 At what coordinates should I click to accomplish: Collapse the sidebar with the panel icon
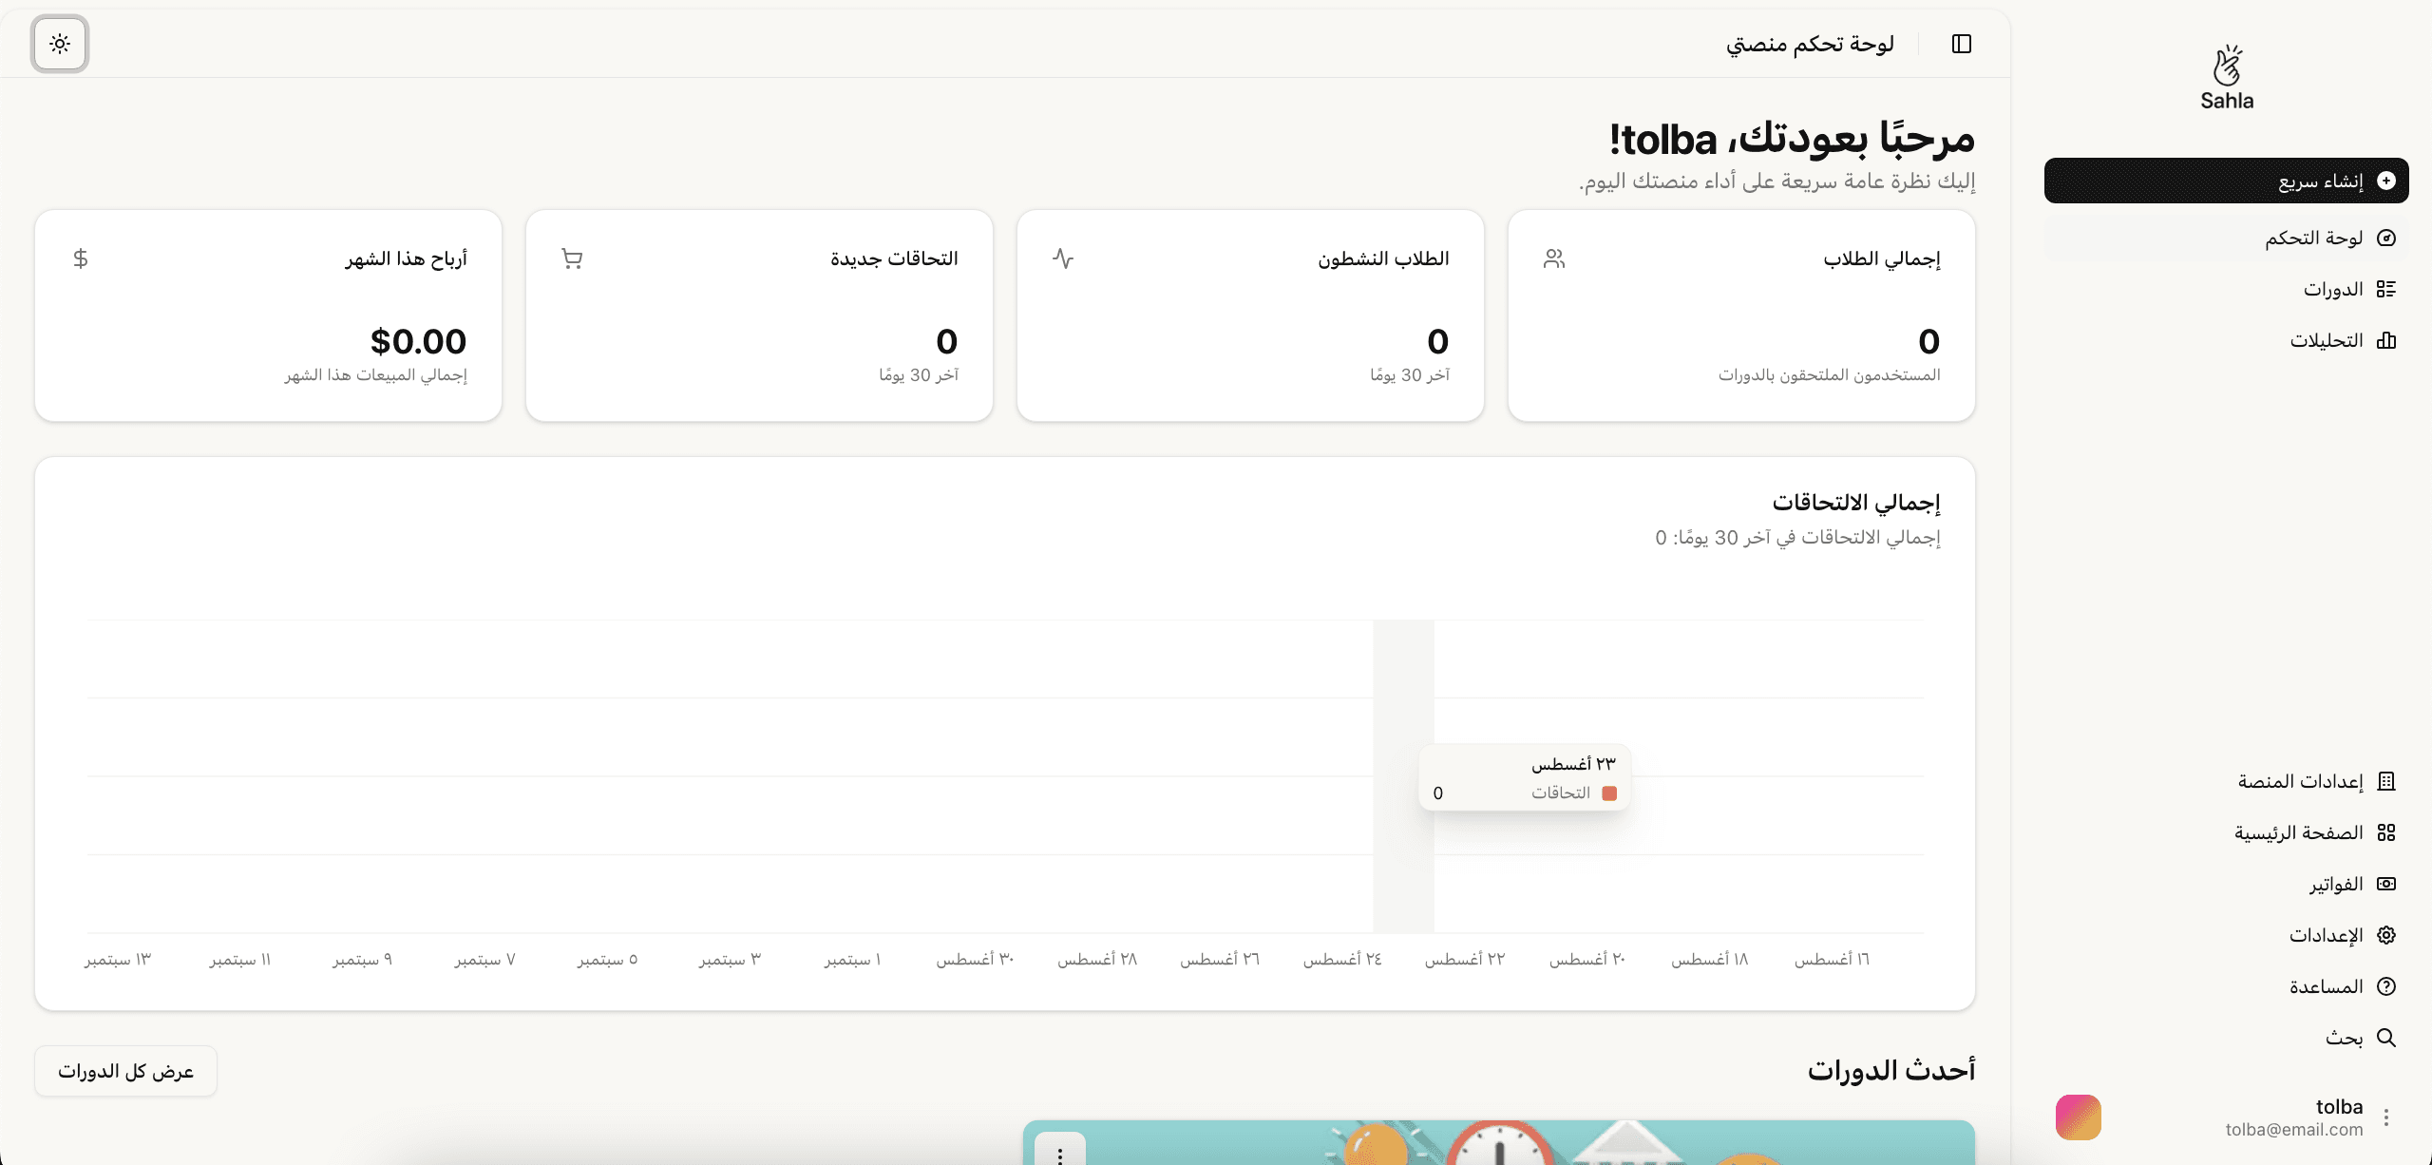point(1962,44)
